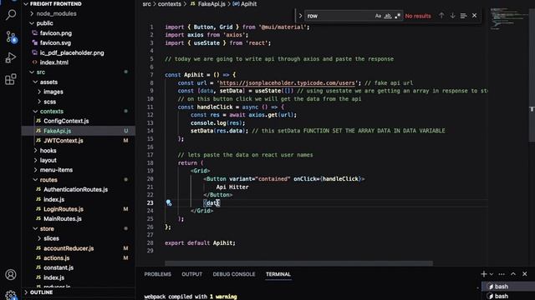Image resolution: width=535 pixels, height=300 pixels.
Task: Expand the node_modules folder
Action: [32, 13]
